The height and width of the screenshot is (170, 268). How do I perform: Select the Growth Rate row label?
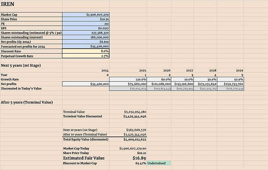10,79
